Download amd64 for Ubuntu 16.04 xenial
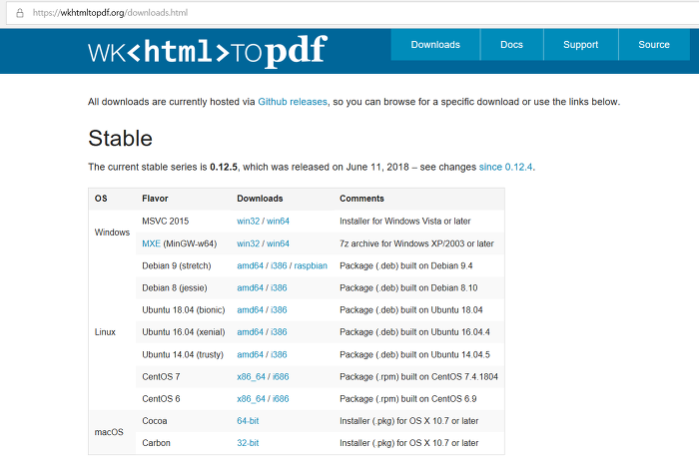This screenshot has height=467, width=699. point(250,332)
